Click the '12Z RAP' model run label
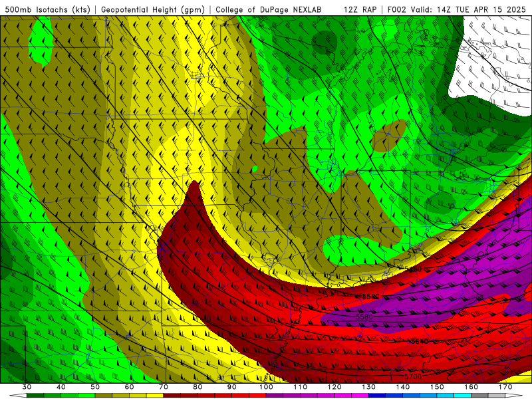532x399 pixels. [360, 9]
